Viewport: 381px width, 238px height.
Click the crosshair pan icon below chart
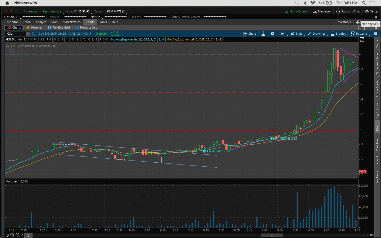[7, 235]
